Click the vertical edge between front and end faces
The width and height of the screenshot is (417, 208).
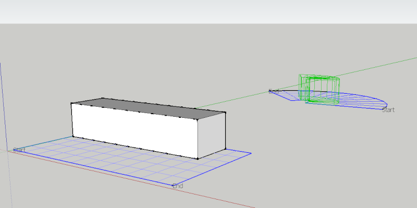click(x=198, y=139)
